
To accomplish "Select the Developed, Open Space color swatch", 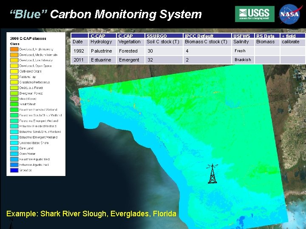I will click(14, 66).
